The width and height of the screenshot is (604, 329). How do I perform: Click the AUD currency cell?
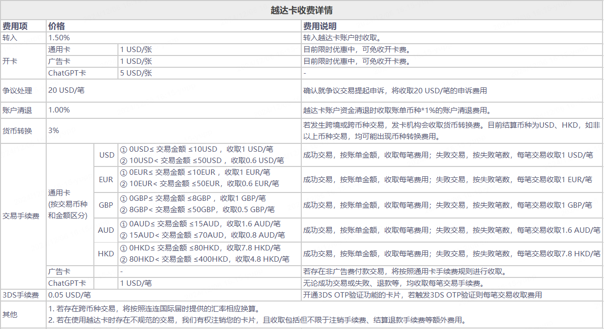(106, 230)
